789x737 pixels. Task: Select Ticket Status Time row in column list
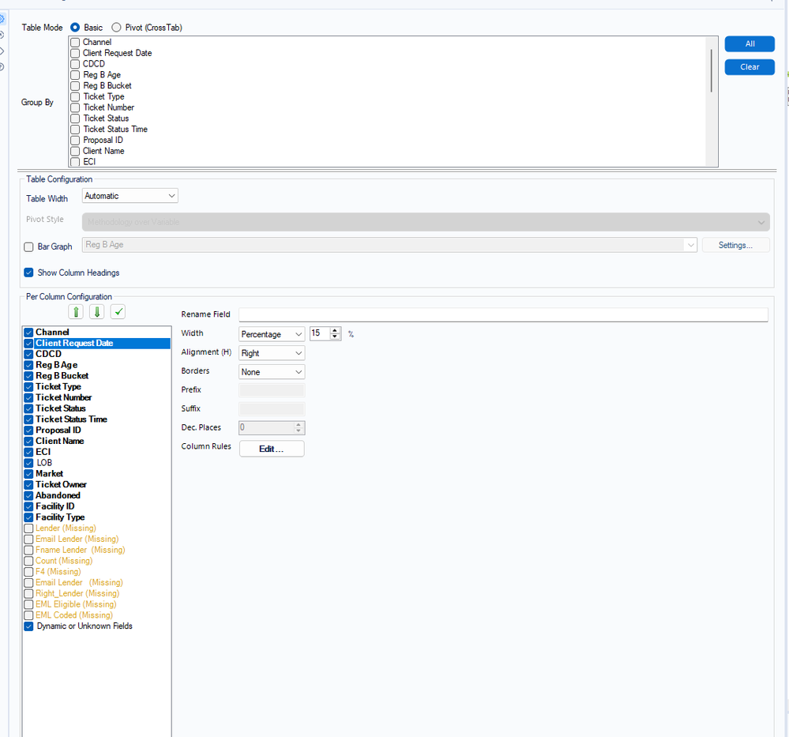pyautogui.click(x=96, y=419)
